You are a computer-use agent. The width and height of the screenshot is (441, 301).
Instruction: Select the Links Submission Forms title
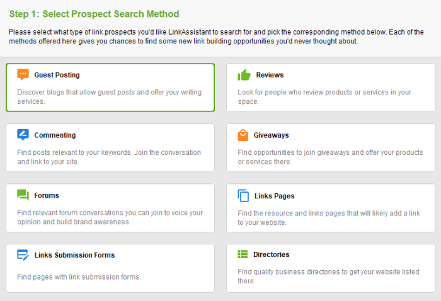74,255
